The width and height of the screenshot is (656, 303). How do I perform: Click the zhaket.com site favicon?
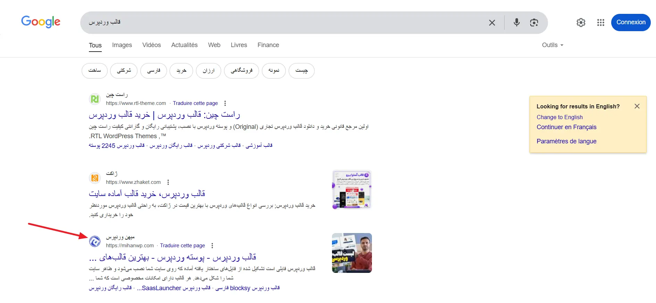tap(95, 178)
